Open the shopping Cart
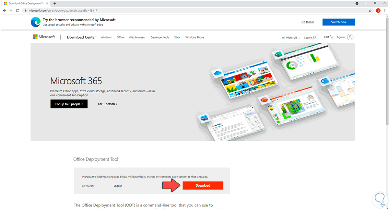Image resolution: width=389 pixels, height=209 pixels. pyautogui.click(x=328, y=37)
